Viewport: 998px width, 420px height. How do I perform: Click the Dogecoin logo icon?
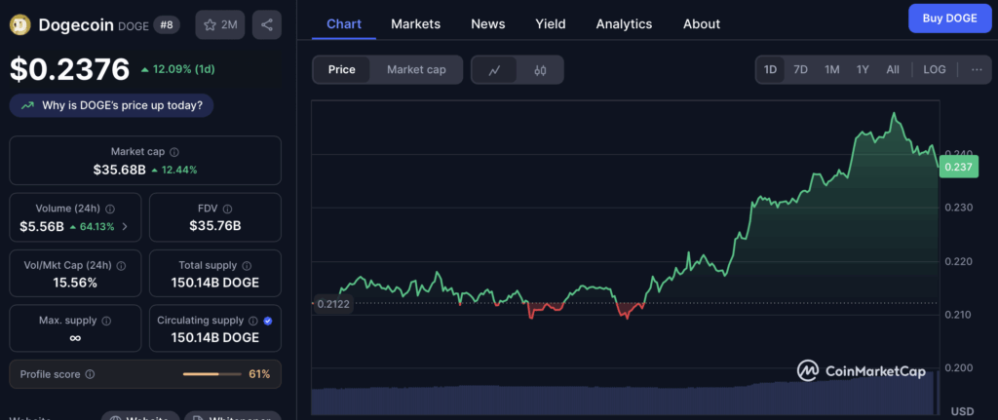pos(19,24)
